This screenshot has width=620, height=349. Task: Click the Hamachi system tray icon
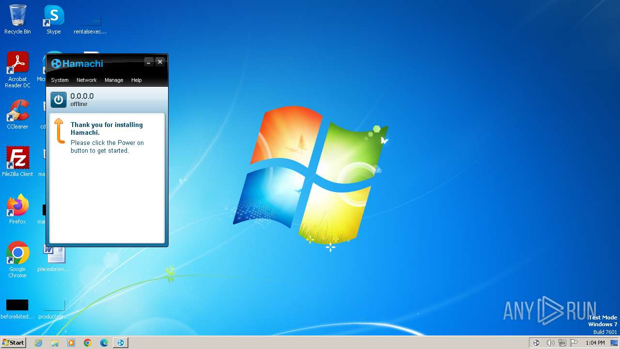(x=536, y=343)
